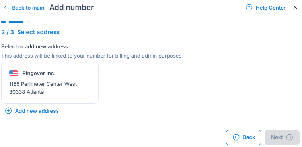Click the third light progress step pill

coord(29,22)
